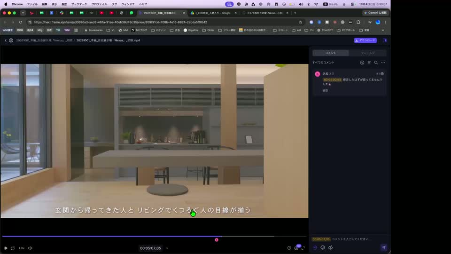Screen dimensions: 451x254
Task: Open timecode format dropdown arrow
Action: 167,248
